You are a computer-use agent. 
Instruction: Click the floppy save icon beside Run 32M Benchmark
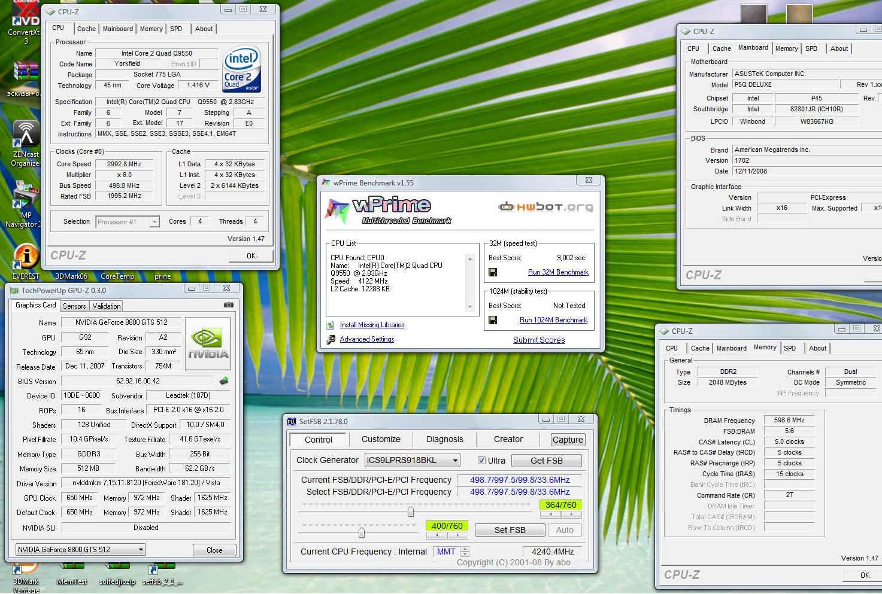(x=493, y=272)
